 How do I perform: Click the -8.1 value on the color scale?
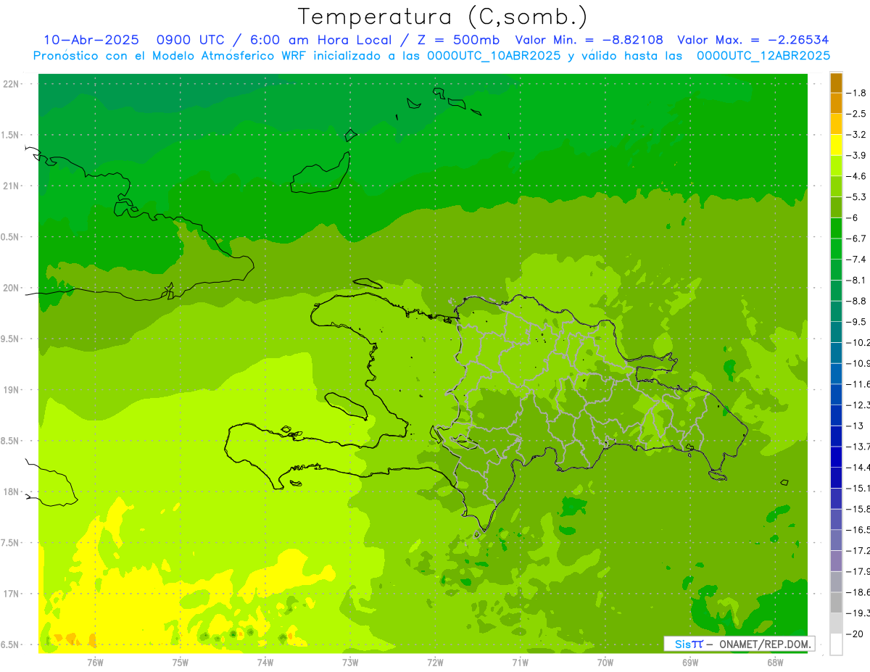tap(856, 280)
